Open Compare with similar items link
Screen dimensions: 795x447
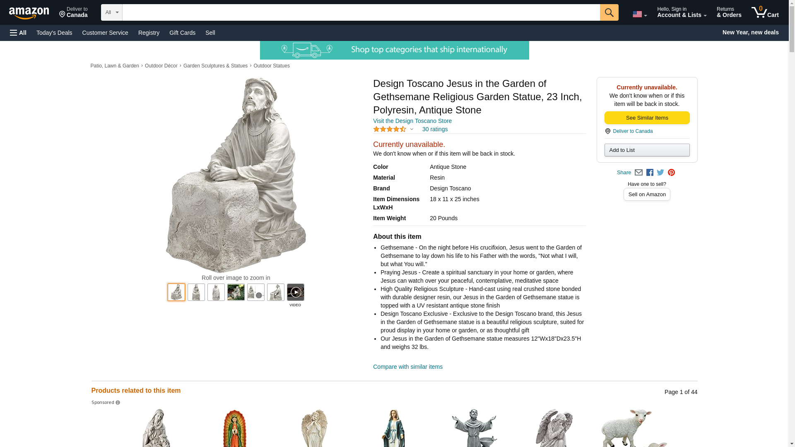coord(407,367)
